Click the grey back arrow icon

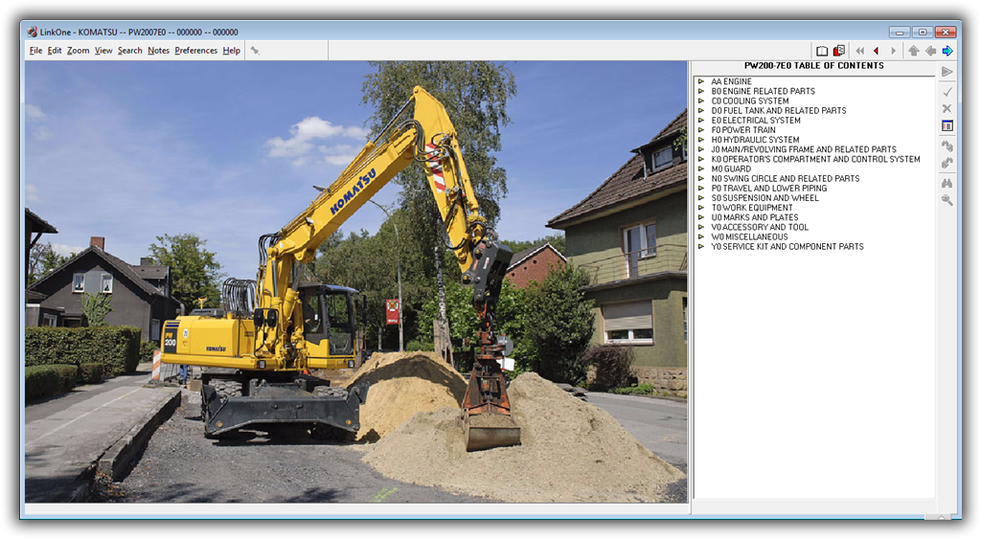(930, 51)
